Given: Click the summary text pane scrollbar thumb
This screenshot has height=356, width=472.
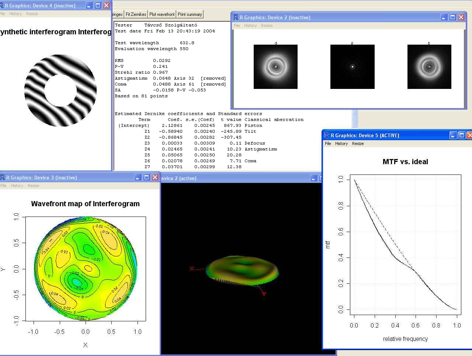Looking at the screenshot, I should 355,118.
